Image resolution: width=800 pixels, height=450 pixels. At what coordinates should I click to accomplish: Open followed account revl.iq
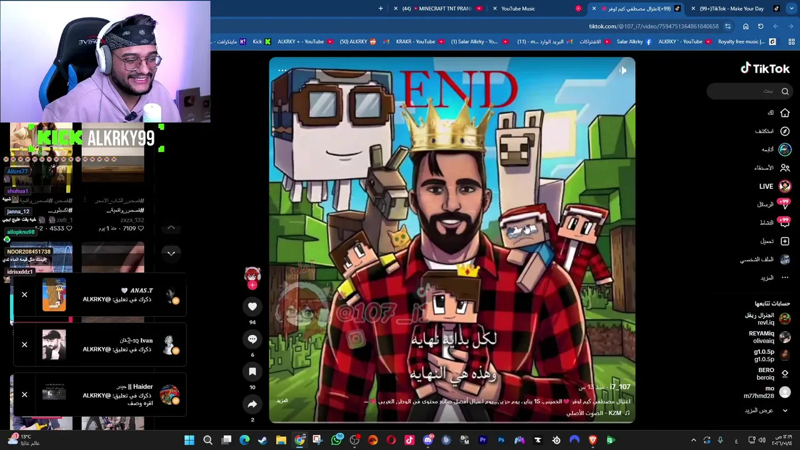767,319
